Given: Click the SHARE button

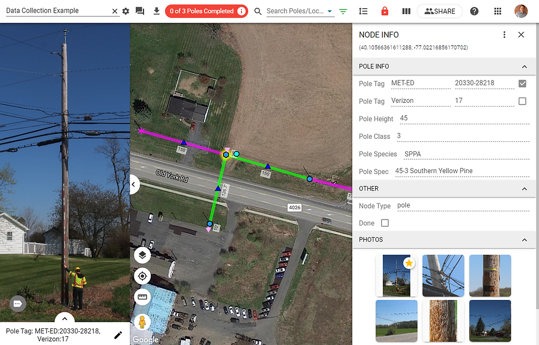Looking at the screenshot, I should pos(439,12).
